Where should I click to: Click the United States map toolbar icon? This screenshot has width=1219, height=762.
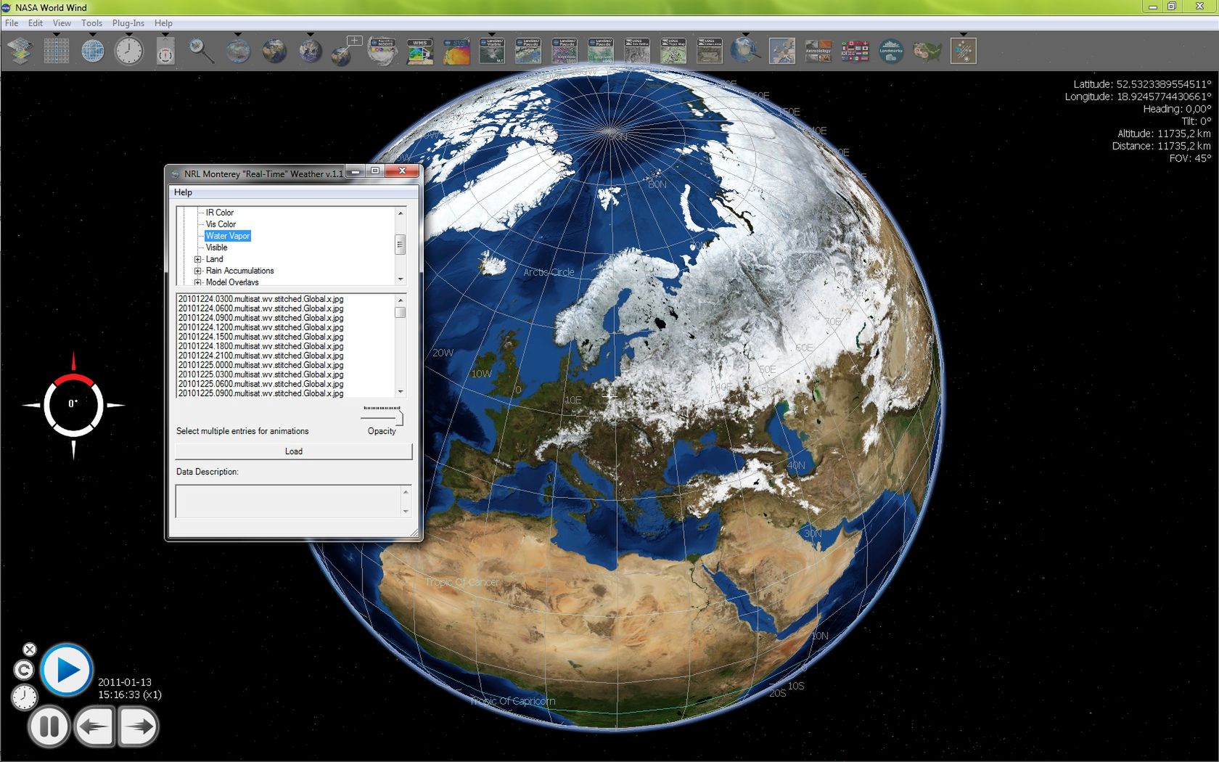point(927,51)
